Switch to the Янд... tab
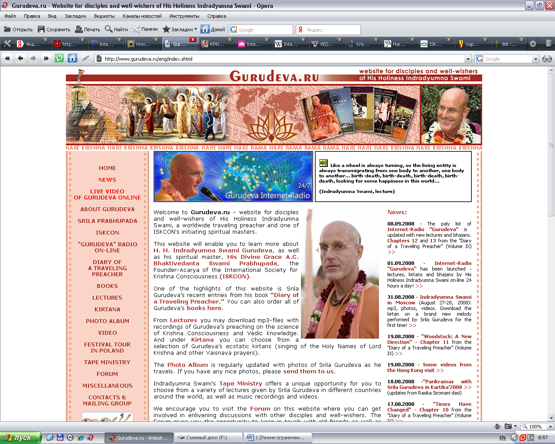 [32, 44]
